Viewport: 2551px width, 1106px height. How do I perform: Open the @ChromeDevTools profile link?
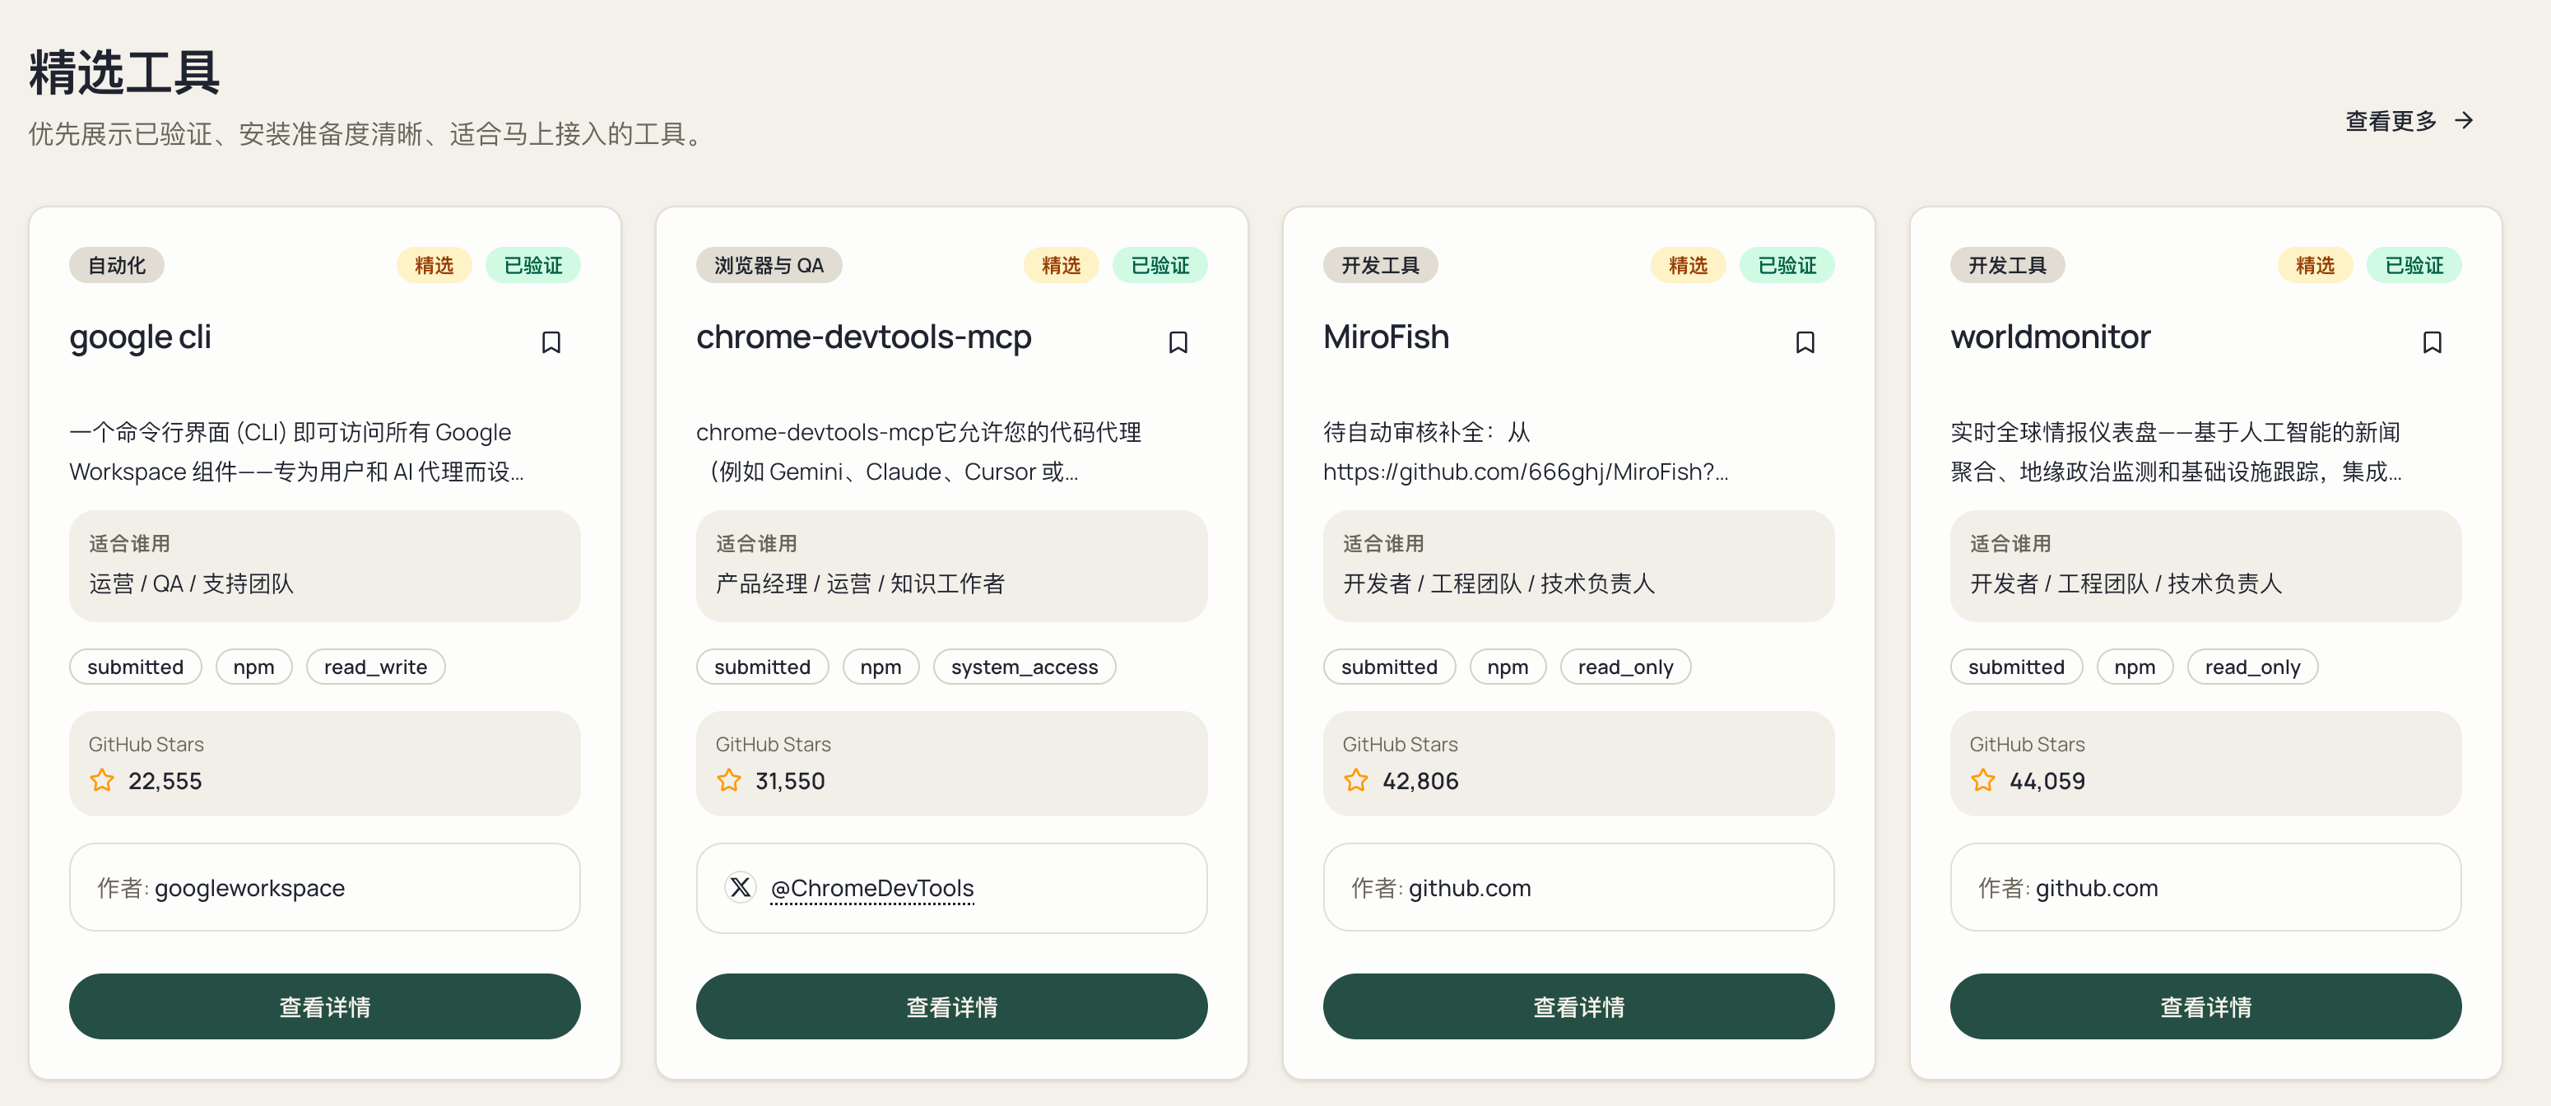point(871,888)
